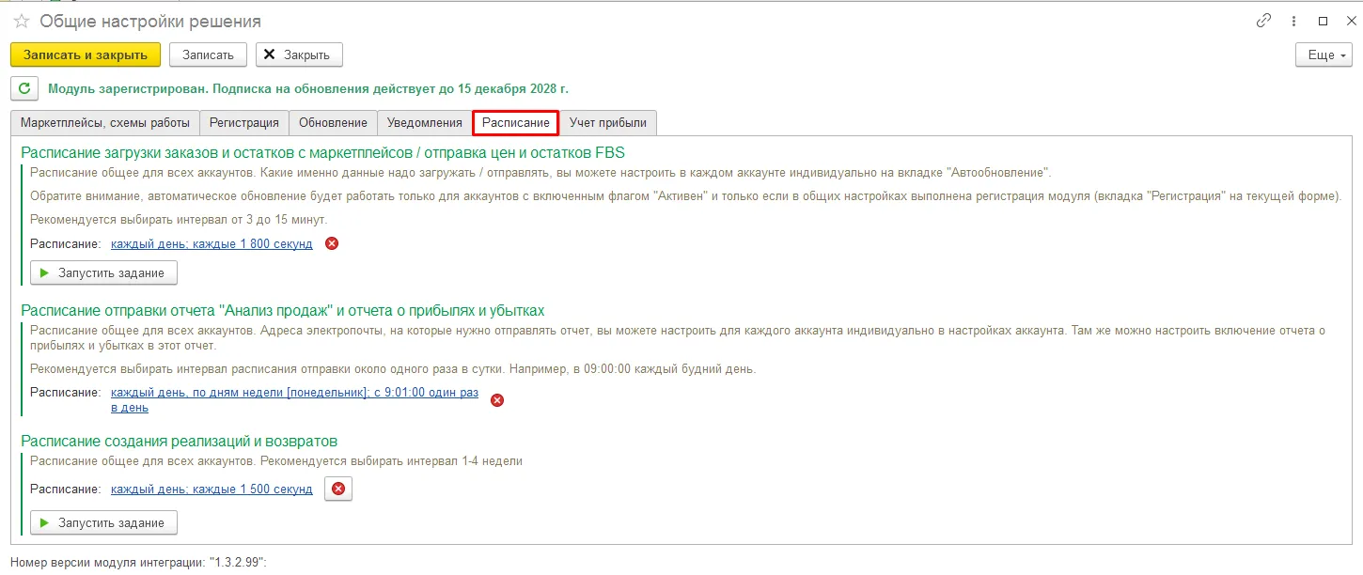Open schedule link каждые 1 800 секунд
This screenshot has height=575, width=1363.
[211, 244]
